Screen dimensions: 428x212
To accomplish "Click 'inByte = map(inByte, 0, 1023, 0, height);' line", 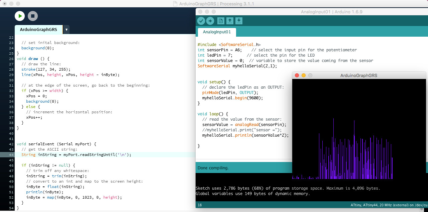I will [x=74, y=197].
